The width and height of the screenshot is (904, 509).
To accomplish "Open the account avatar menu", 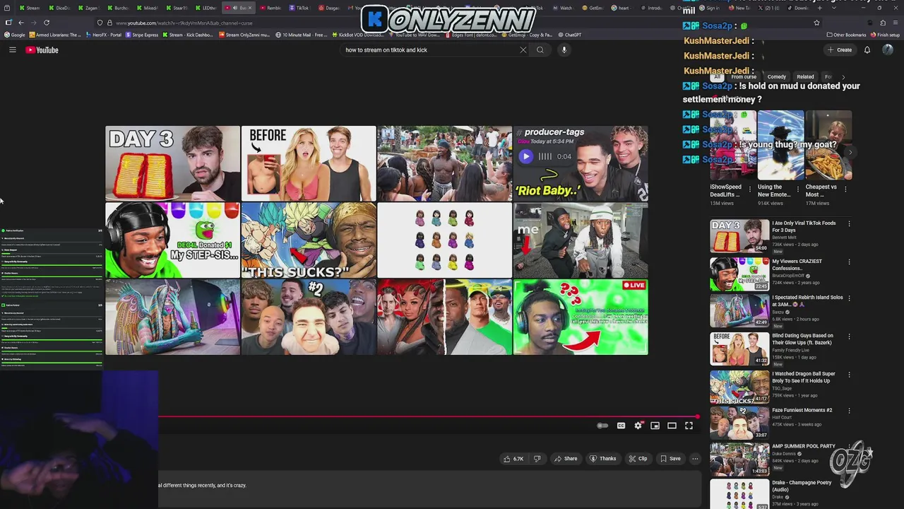I will (x=888, y=50).
